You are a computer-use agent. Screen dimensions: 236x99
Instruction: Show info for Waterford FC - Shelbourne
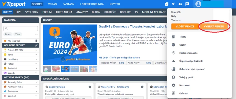[142, 87]
